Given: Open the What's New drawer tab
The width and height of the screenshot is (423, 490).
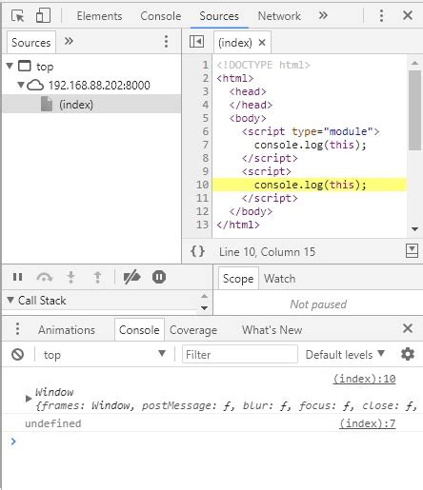Looking at the screenshot, I should (272, 330).
